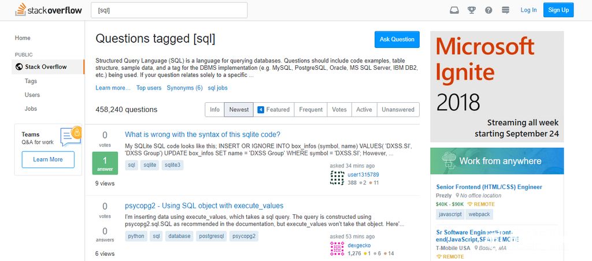Image resolution: width=592 pixels, height=261 pixels.
Task: Open question about sqlite code syntax
Action: tap(203, 135)
